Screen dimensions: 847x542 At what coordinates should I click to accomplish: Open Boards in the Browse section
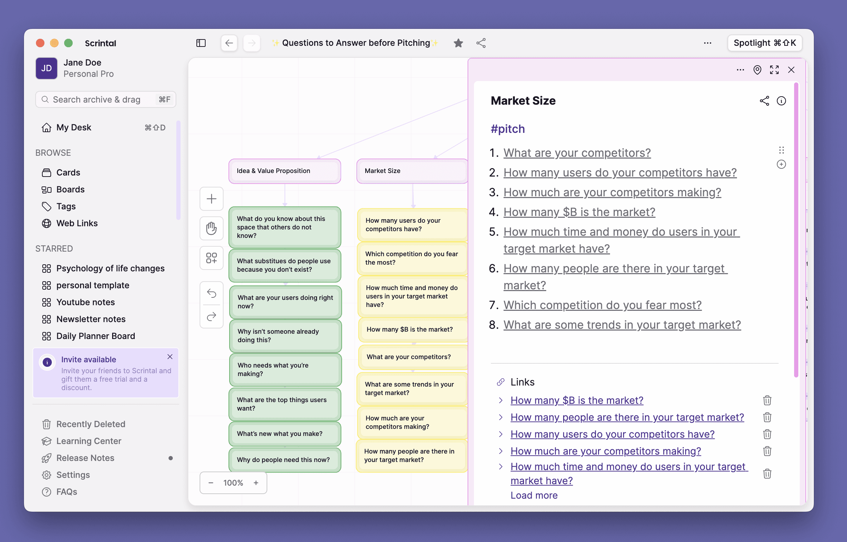[70, 190]
